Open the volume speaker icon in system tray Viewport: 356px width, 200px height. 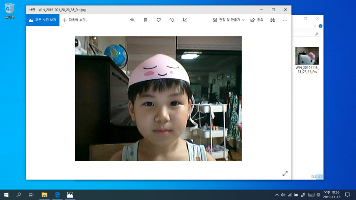point(283,195)
